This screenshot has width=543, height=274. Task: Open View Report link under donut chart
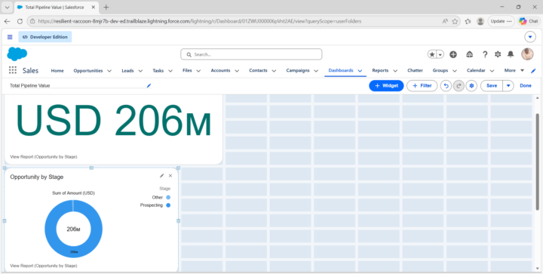pos(44,266)
